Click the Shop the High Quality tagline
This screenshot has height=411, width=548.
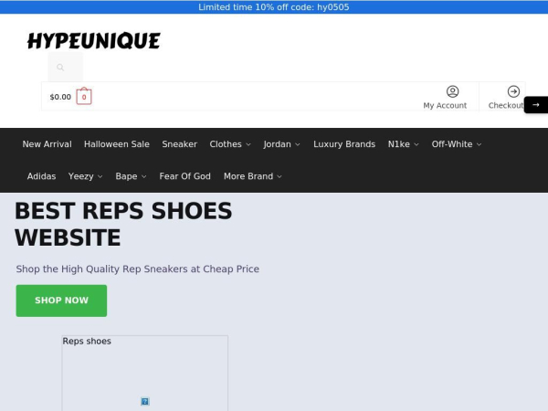point(138,269)
